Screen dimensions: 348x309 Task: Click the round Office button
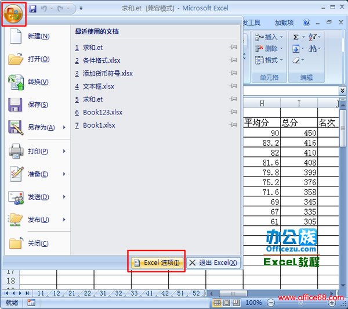[x=13, y=14]
